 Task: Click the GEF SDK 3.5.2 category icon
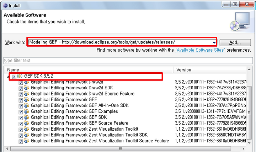pyautogui.click(x=20, y=76)
